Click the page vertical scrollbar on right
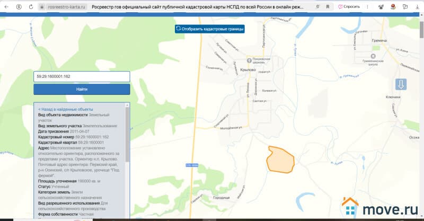Image resolution: width=424 pixels, height=221 pixels. coord(421,30)
